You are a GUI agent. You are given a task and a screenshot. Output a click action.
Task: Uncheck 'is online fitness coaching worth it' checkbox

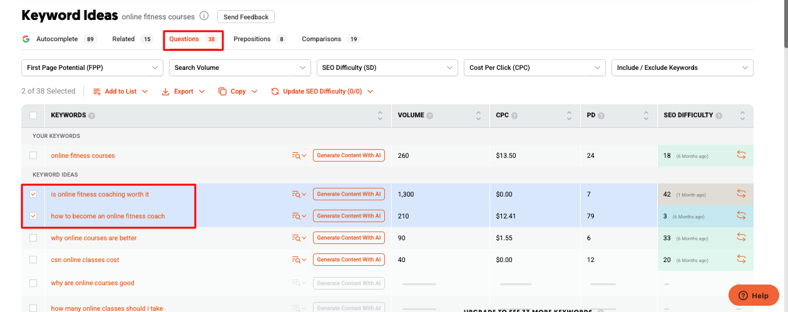coord(33,194)
